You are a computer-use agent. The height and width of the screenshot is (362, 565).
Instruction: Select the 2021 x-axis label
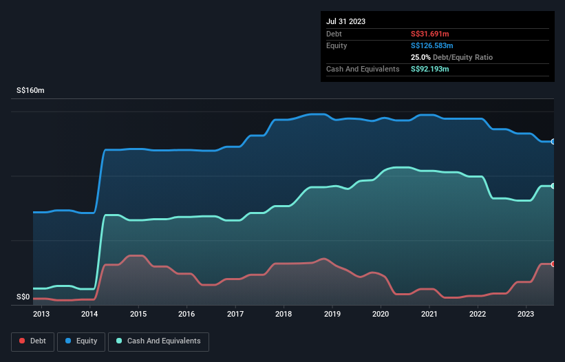[x=429, y=314]
